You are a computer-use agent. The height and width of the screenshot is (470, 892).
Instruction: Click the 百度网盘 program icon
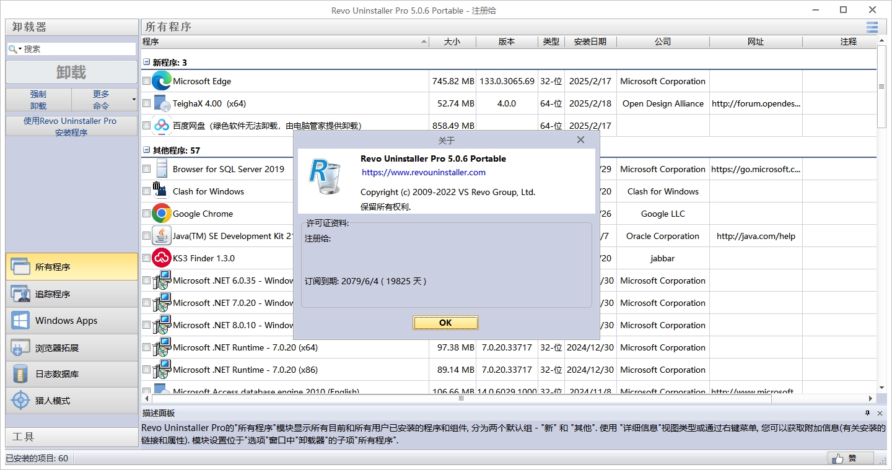162,125
